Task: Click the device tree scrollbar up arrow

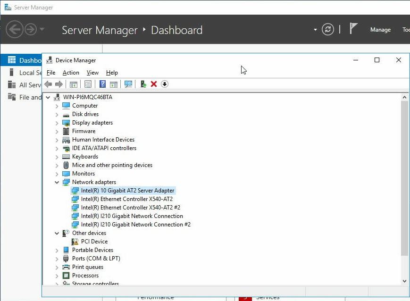Action: coord(404,98)
